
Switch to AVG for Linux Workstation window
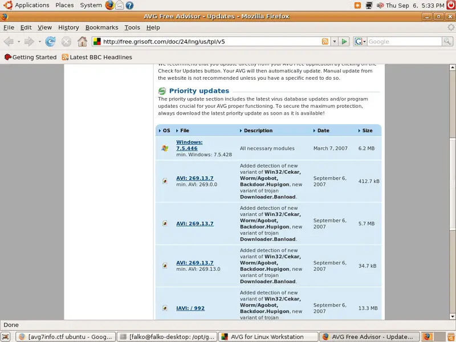[268, 337]
